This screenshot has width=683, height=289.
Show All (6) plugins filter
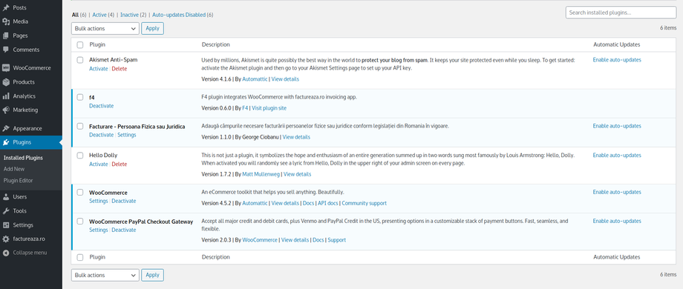point(79,15)
